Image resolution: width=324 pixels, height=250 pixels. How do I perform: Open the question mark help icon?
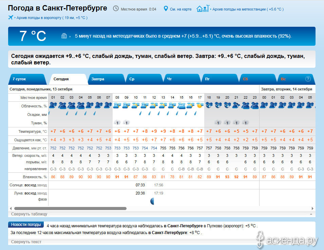[308, 79]
